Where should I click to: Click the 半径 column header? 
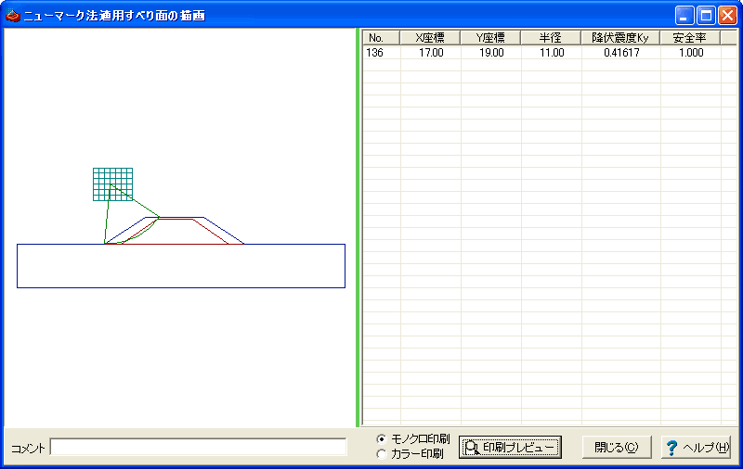coord(551,38)
